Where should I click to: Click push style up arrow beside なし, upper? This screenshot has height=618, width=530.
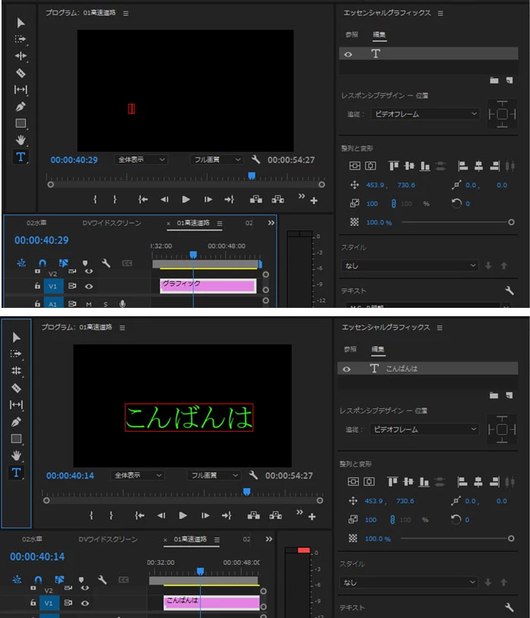(503, 265)
